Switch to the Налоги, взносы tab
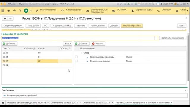The width and height of the screenshot is (190, 107). pyautogui.click(x=98, y=26)
